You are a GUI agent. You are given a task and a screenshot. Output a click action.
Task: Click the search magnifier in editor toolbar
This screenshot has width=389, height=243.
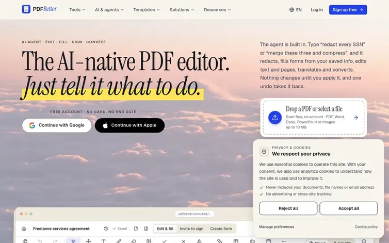click(364, 241)
